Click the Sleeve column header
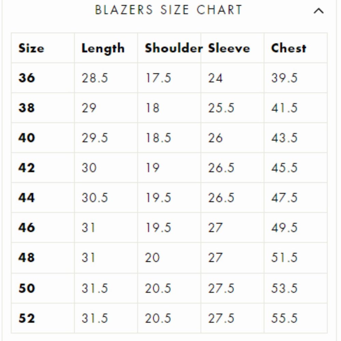This screenshot has width=341, height=341. coord(229,48)
